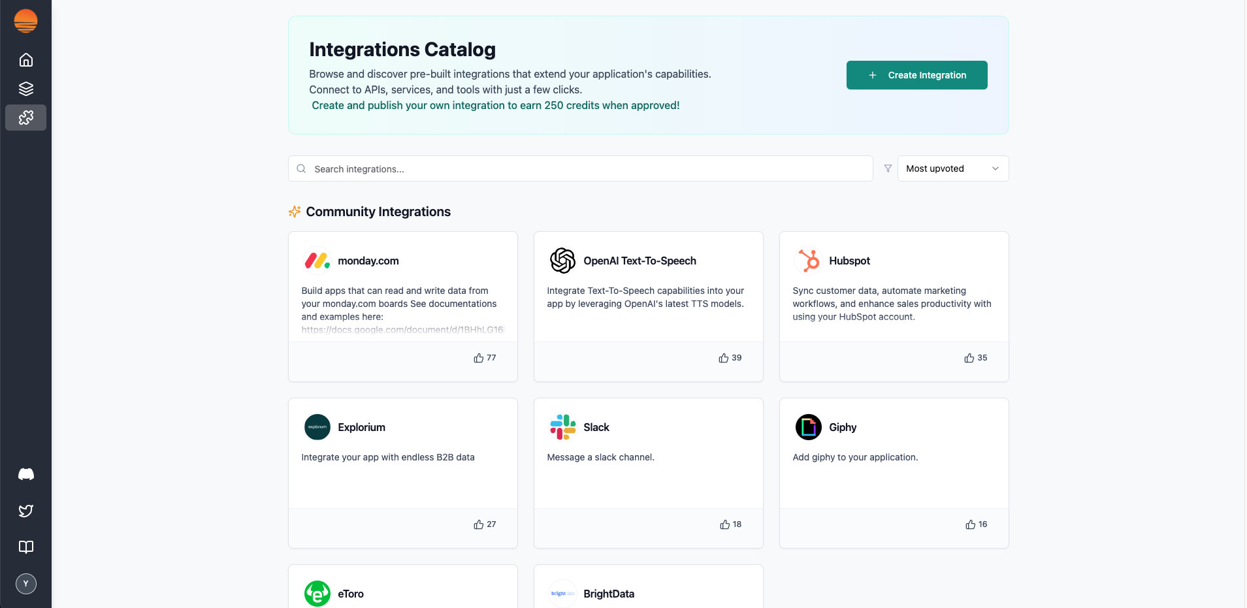
Task: Open the Giphy integration title
Action: click(843, 428)
